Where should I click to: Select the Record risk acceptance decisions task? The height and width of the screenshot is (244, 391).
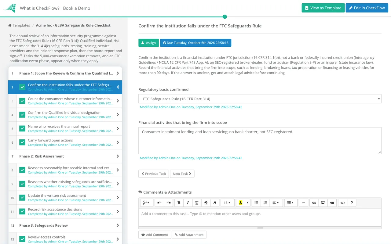tap(65, 211)
